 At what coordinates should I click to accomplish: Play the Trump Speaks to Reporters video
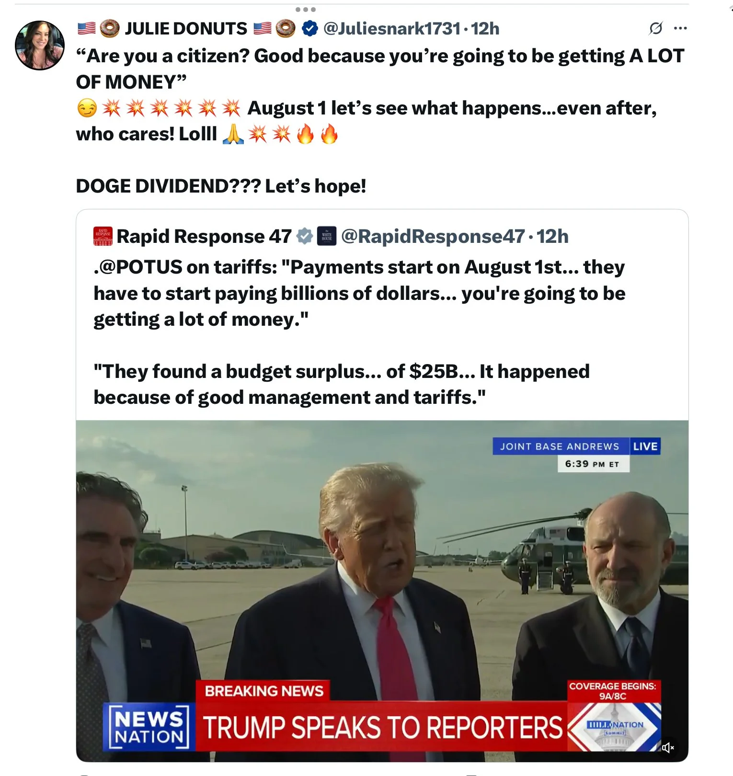[382, 591]
